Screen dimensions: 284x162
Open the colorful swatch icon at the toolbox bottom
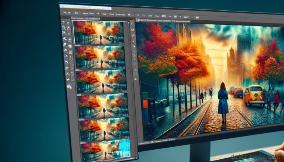coord(70,86)
